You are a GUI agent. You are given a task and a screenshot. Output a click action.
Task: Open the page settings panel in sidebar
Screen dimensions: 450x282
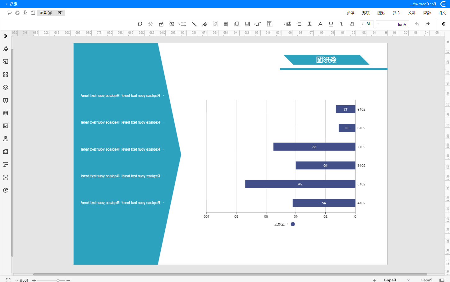click(x=6, y=61)
